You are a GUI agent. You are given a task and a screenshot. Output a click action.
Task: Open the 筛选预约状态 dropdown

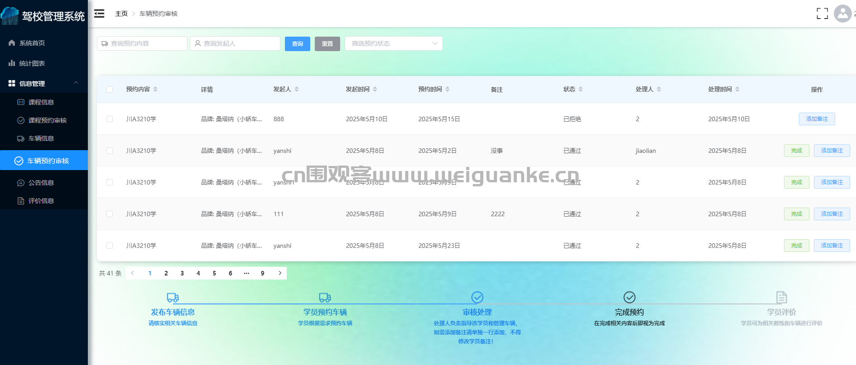click(394, 43)
